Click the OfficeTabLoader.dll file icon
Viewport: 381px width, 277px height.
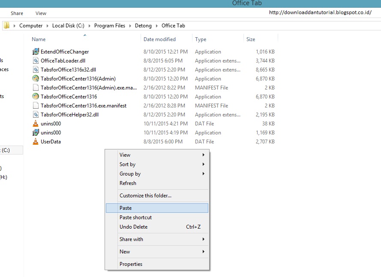(x=36, y=61)
